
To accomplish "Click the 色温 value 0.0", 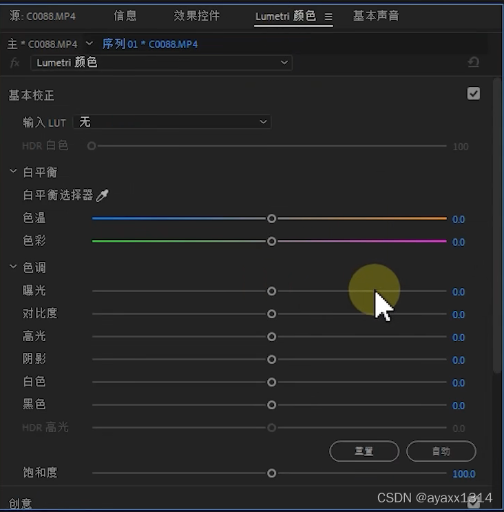I will tap(459, 219).
